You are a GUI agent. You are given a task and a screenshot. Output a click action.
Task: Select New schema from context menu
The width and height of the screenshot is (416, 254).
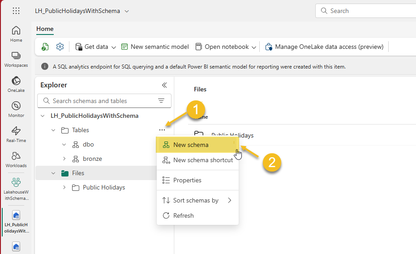click(x=191, y=145)
